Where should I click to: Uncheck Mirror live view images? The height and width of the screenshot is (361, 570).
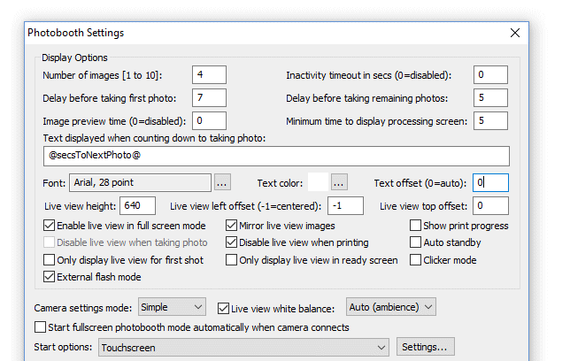tap(232, 226)
